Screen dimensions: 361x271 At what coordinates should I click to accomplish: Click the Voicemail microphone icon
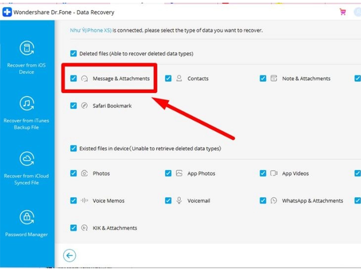click(179, 201)
